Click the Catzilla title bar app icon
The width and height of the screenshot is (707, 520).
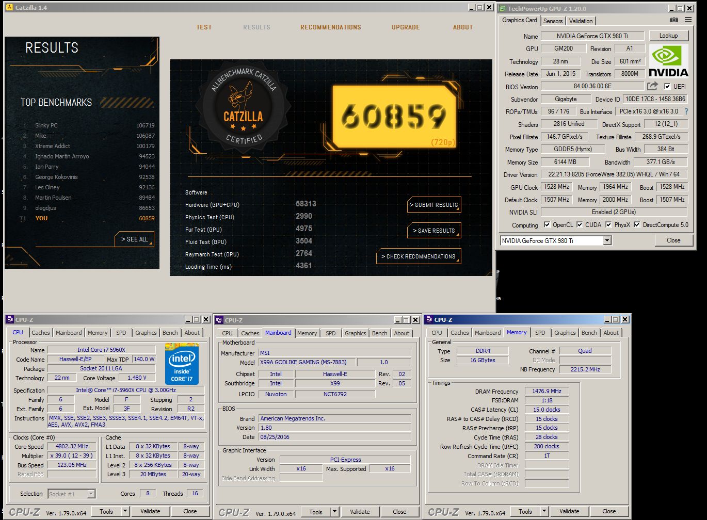(9, 8)
